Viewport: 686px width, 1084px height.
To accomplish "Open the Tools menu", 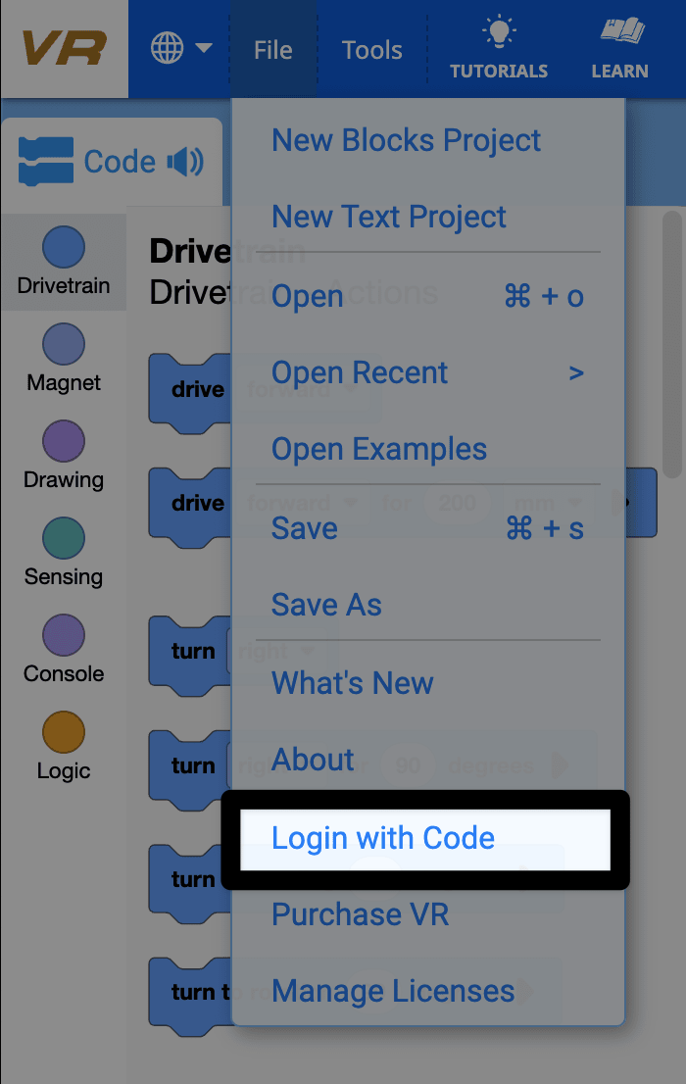I will coord(371,49).
